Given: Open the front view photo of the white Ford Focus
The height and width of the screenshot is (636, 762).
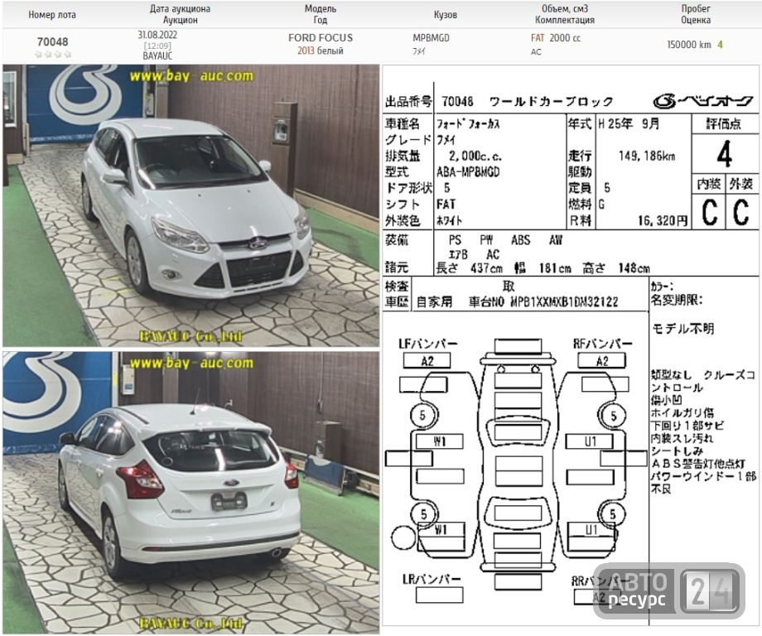Looking at the screenshot, I should tap(190, 205).
